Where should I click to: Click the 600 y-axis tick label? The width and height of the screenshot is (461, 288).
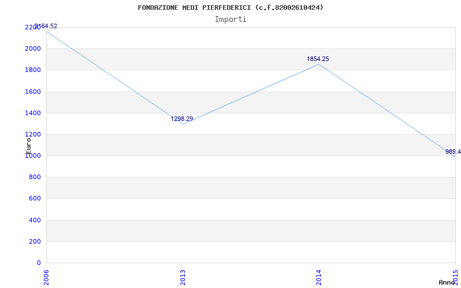click(x=35, y=199)
